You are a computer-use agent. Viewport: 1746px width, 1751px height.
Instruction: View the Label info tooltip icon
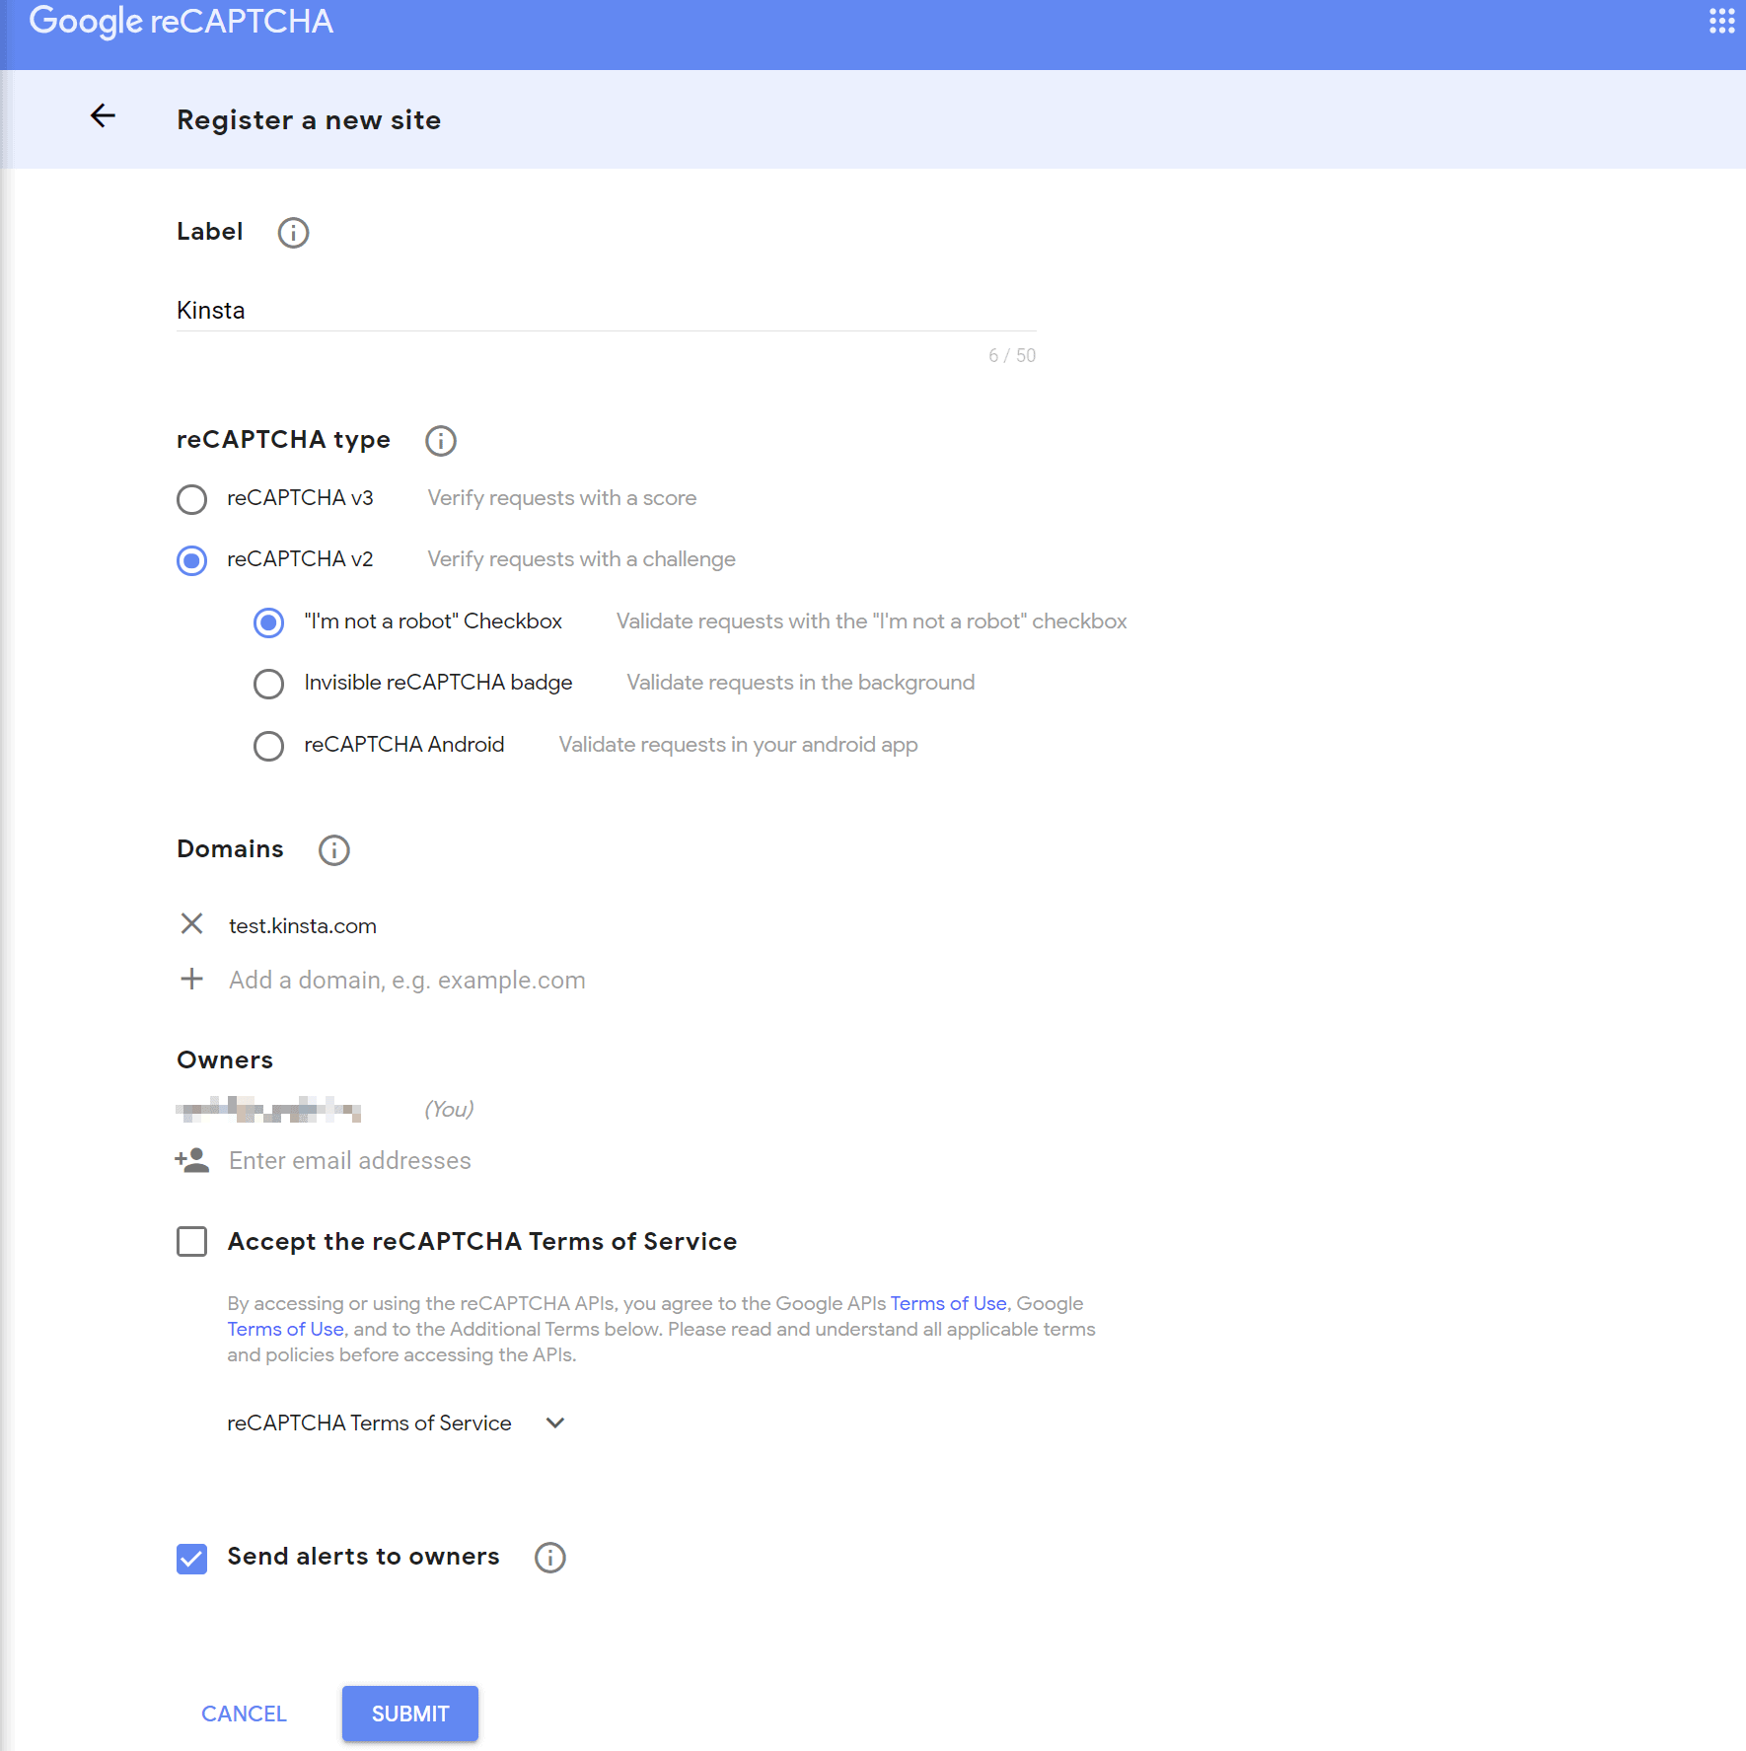(x=292, y=233)
